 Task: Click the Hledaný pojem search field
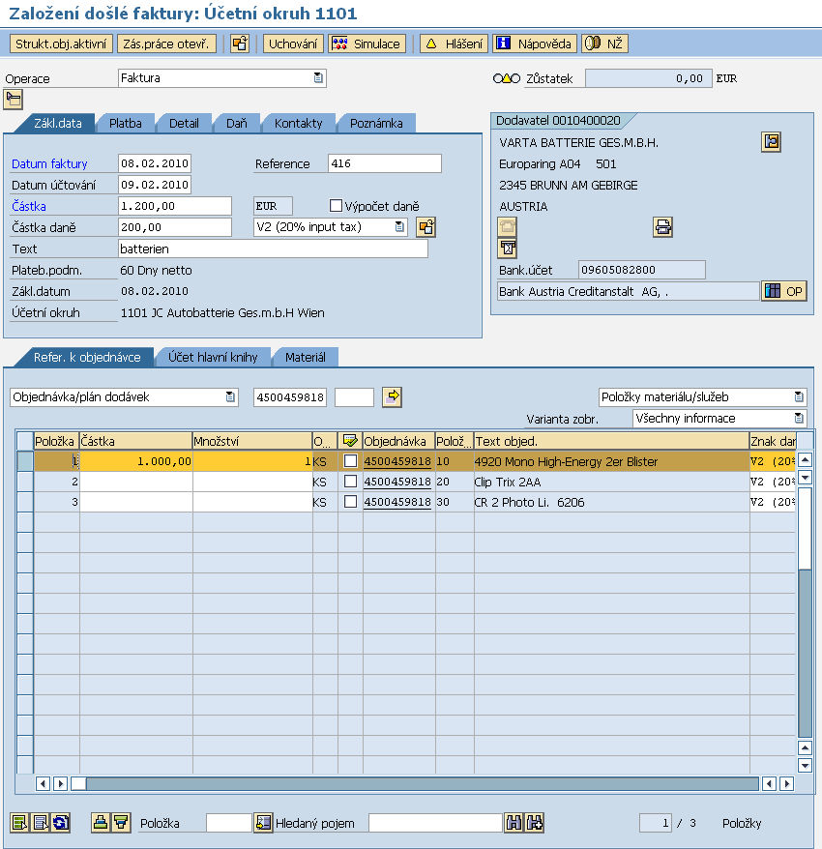pyautogui.click(x=435, y=823)
